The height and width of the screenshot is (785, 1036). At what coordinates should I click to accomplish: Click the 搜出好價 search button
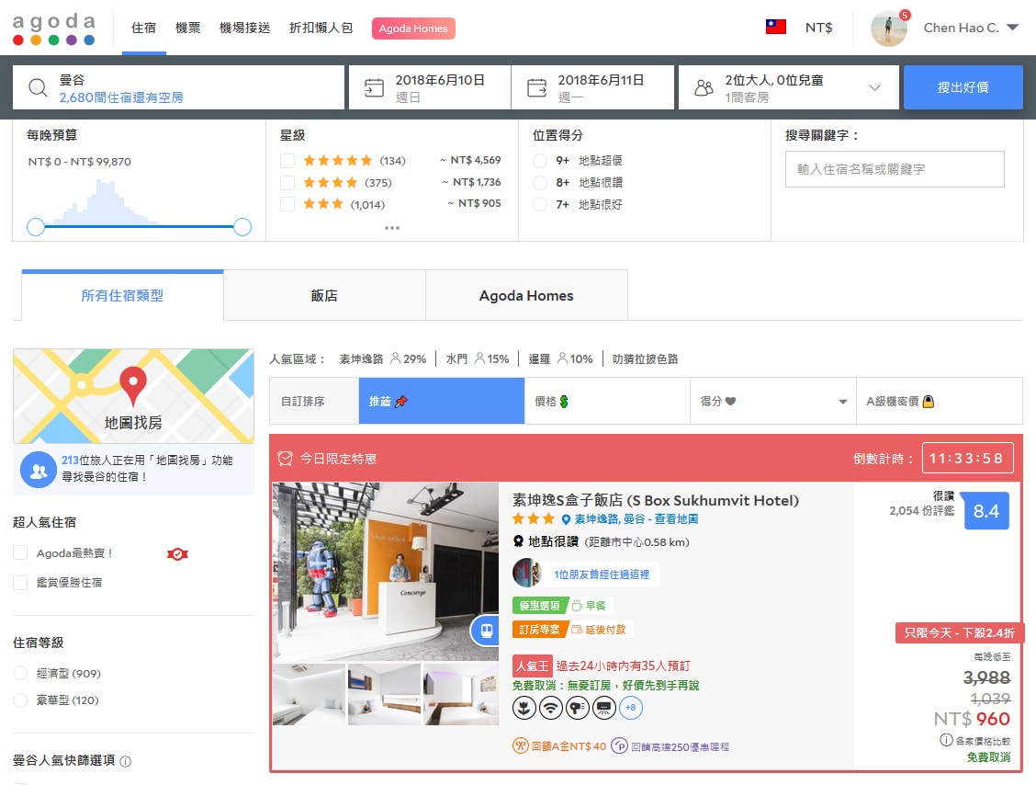[x=963, y=87]
